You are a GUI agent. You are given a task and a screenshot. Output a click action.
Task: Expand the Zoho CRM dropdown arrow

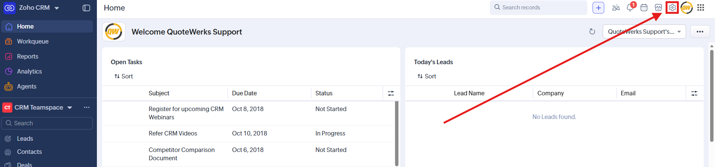[x=57, y=8]
